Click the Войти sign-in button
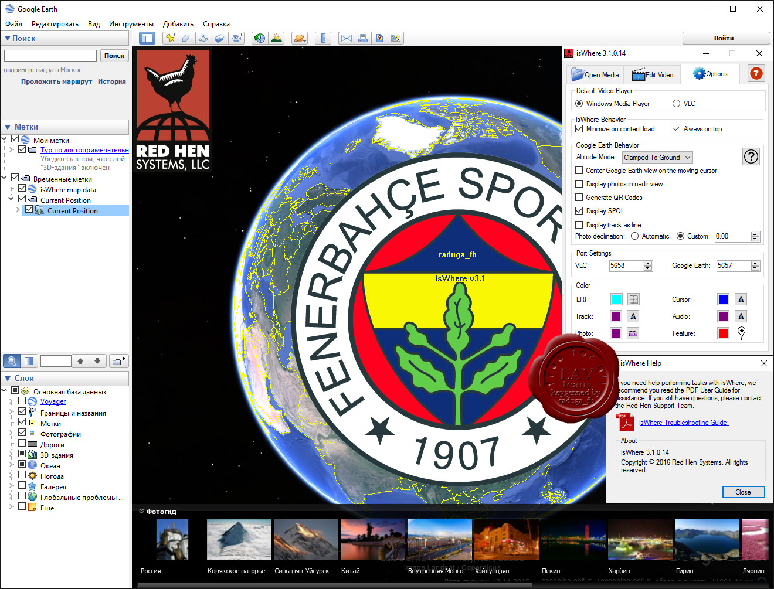The image size is (774, 589). pos(726,38)
